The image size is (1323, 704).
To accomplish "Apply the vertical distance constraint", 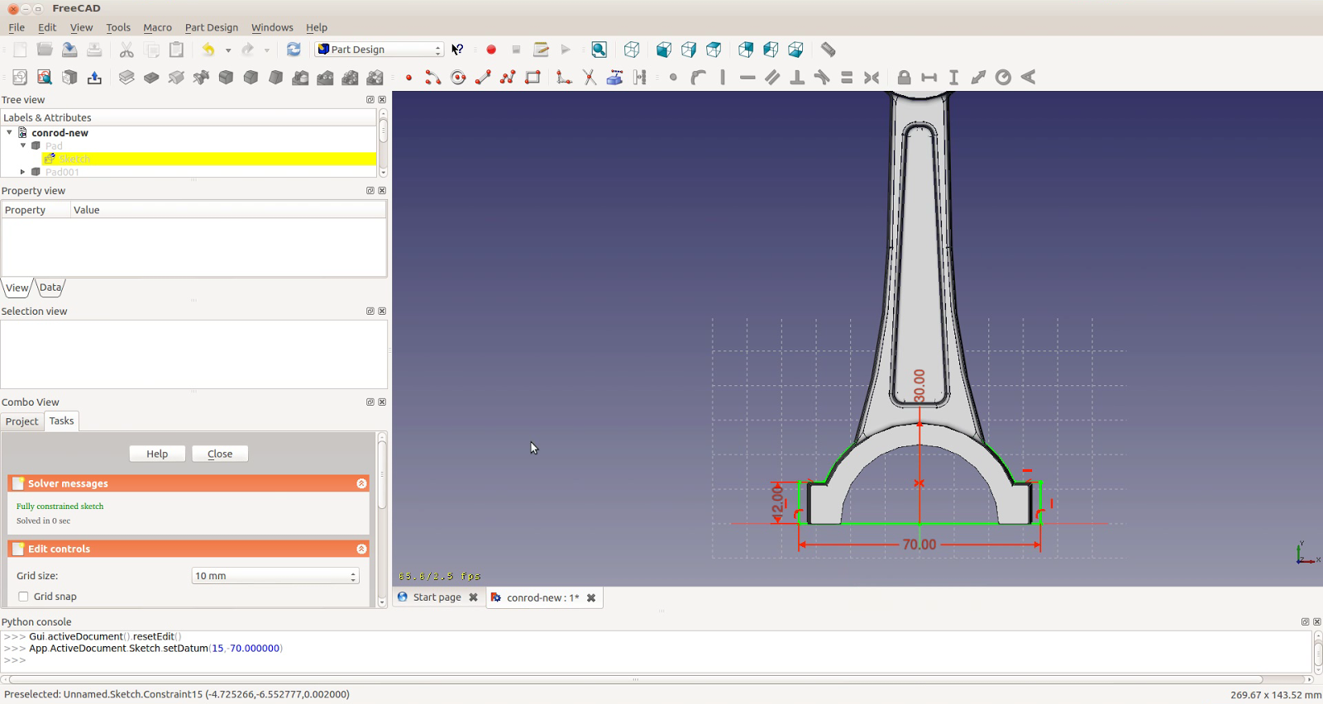I will click(953, 78).
